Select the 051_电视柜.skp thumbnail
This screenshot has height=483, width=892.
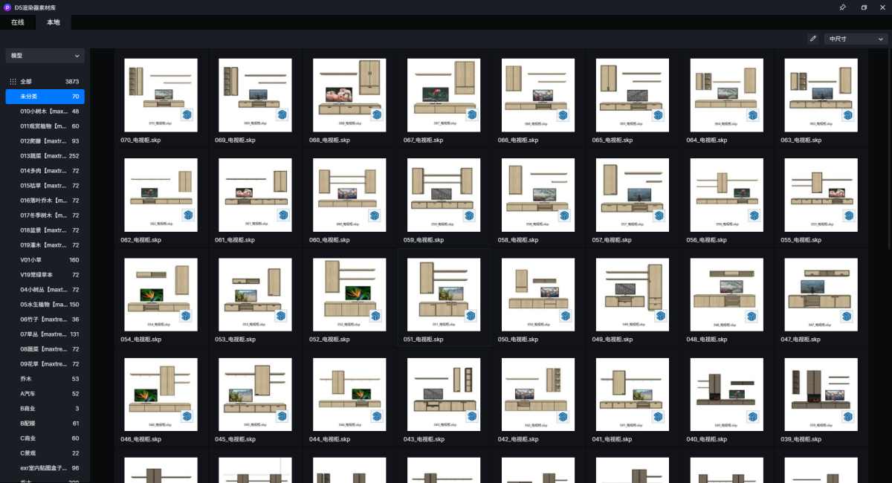click(444, 295)
